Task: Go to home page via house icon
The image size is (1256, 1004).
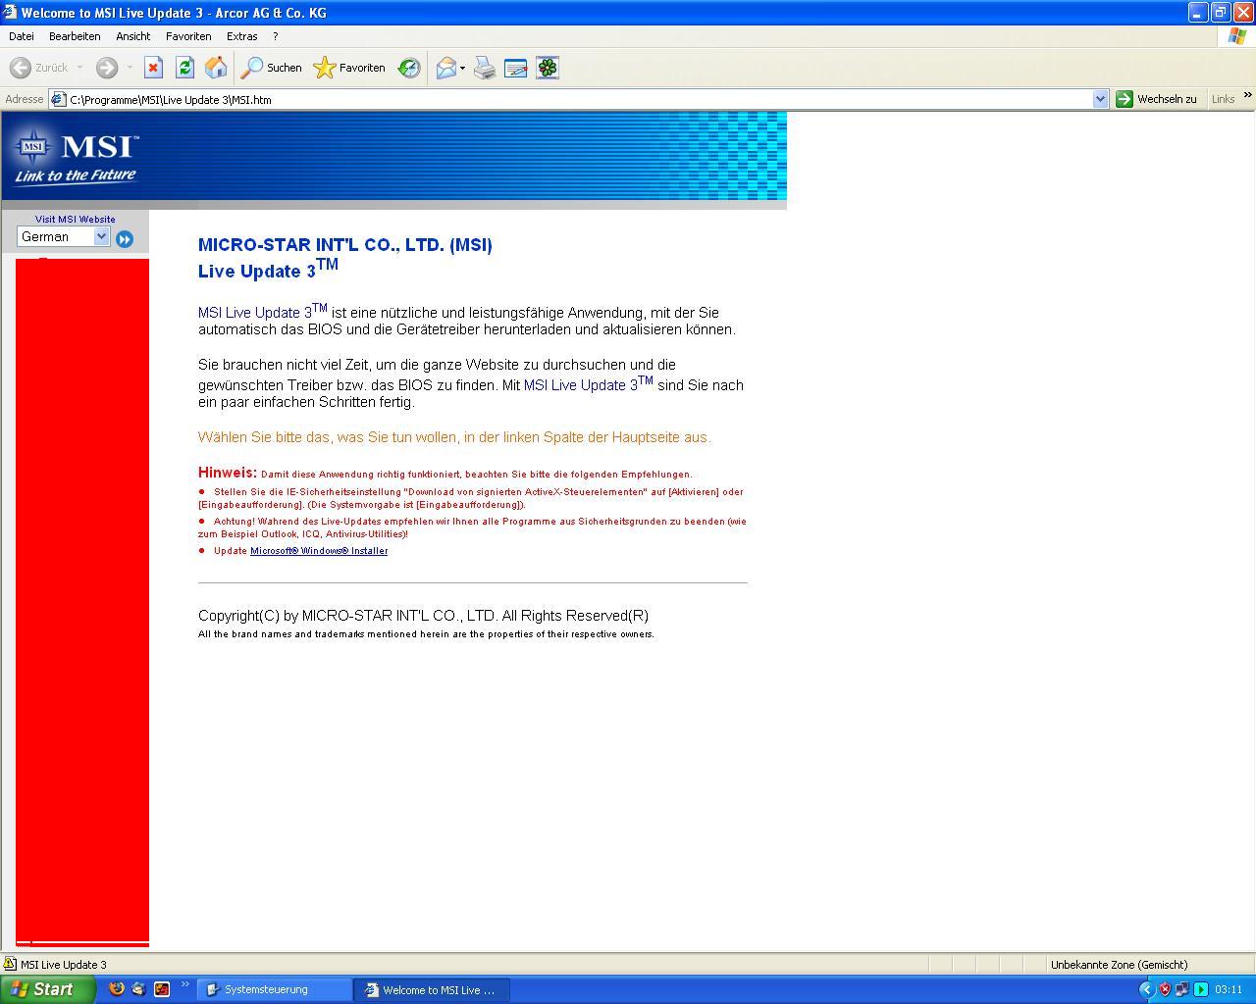Action: click(216, 68)
